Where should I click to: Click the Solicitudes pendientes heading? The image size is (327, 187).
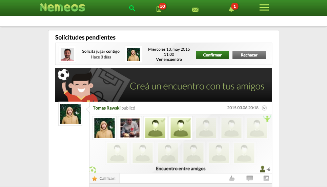click(85, 38)
